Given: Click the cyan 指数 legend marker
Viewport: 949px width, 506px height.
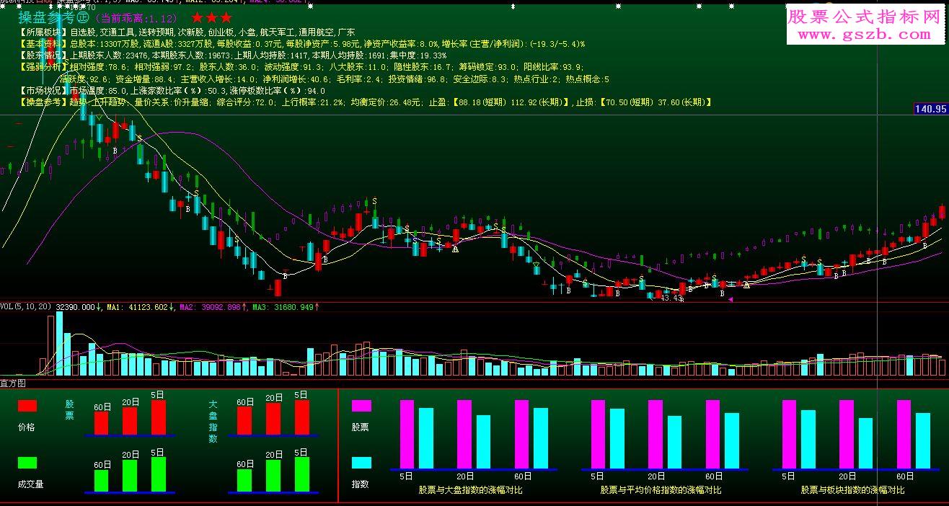Looking at the screenshot, I should [361, 461].
